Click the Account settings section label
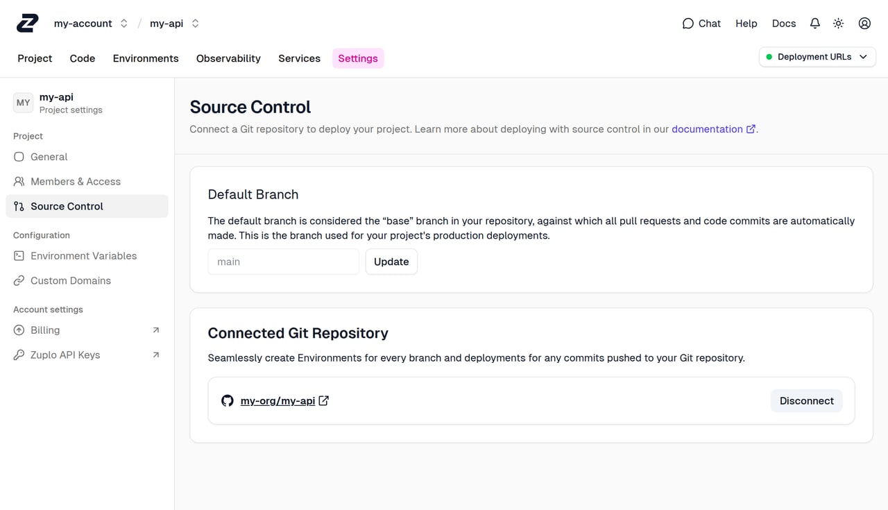 tap(48, 309)
